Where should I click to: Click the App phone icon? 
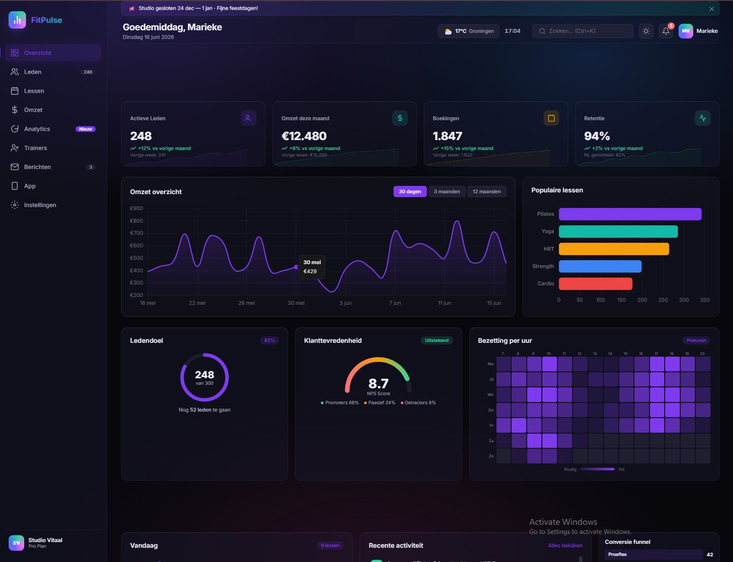tap(15, 186)
